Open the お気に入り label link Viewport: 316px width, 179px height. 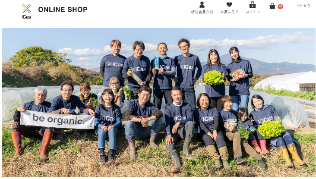point(229,12)
